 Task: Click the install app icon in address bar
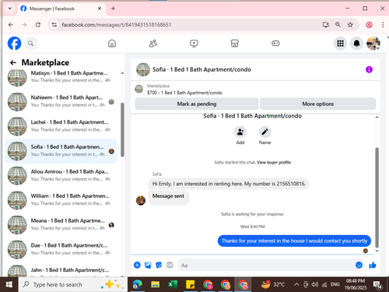[x=326, y=25]
